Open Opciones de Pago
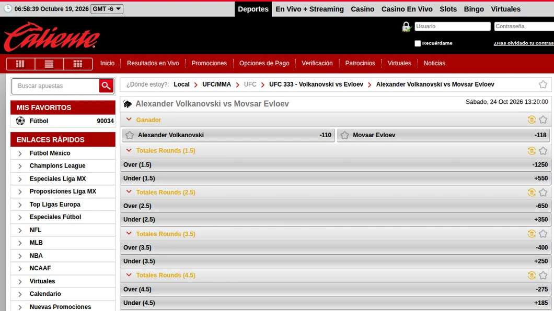The height and width of the screenshot is (311, 554). click(264, 63)
